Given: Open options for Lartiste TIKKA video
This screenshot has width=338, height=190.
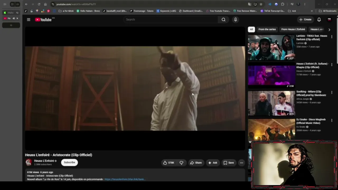Looking at the screenshot, I should tap(332, 37).
